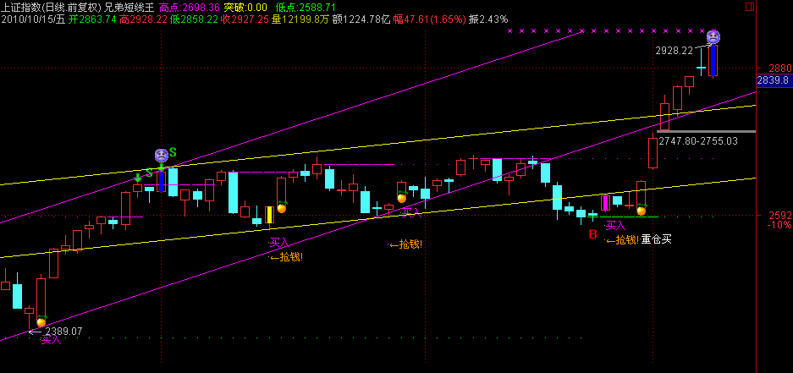
Task: Click the sad face icon above the 2928.22 candle
Action: [713, 36]
